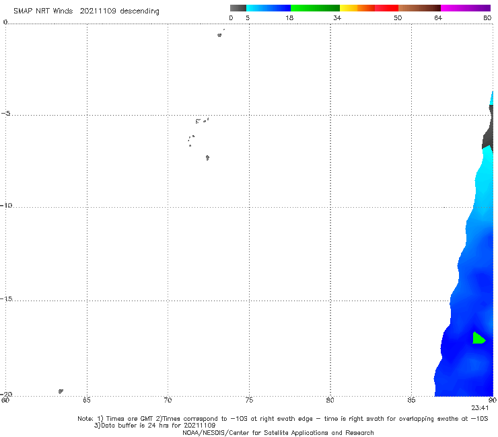
Task: Click the green wind patch in the swath
Action: [x=478, y=338]
